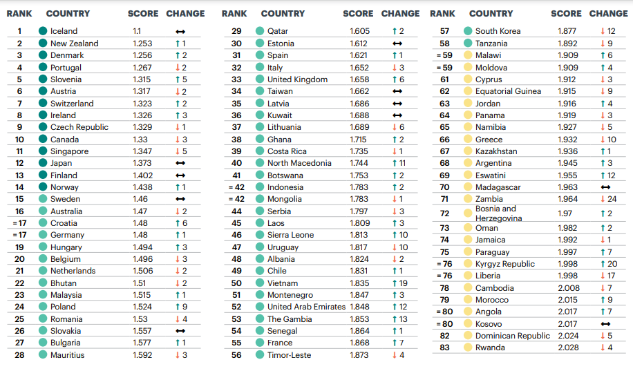Click the light green dot next to Sweden
Image resolution: width=633 pixels, height=371 pixels.
tap(43, 198)
